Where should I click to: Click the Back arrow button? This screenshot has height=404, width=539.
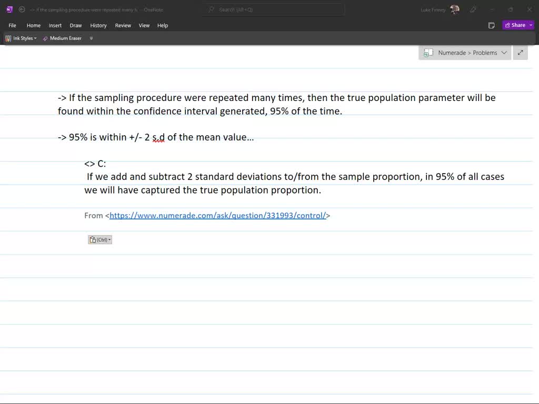point(22,9)
